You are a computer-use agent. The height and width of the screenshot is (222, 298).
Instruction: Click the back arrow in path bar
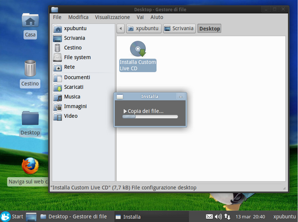120,28
